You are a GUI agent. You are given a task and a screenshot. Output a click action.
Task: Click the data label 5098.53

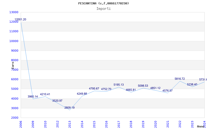coord(143,86)
